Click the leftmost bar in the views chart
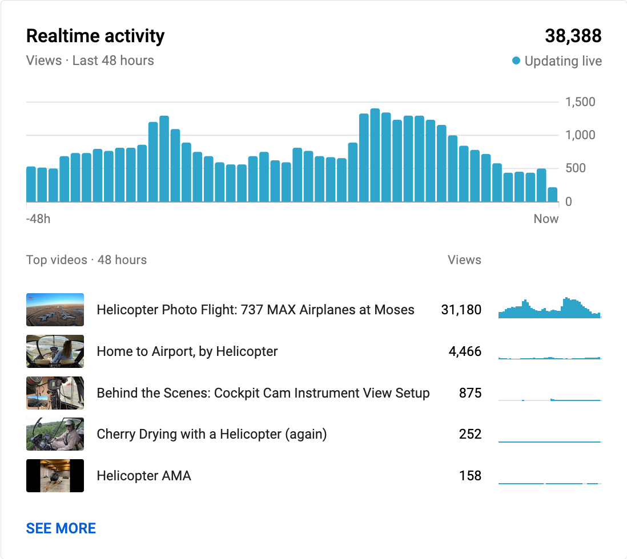 click(31, 184)
